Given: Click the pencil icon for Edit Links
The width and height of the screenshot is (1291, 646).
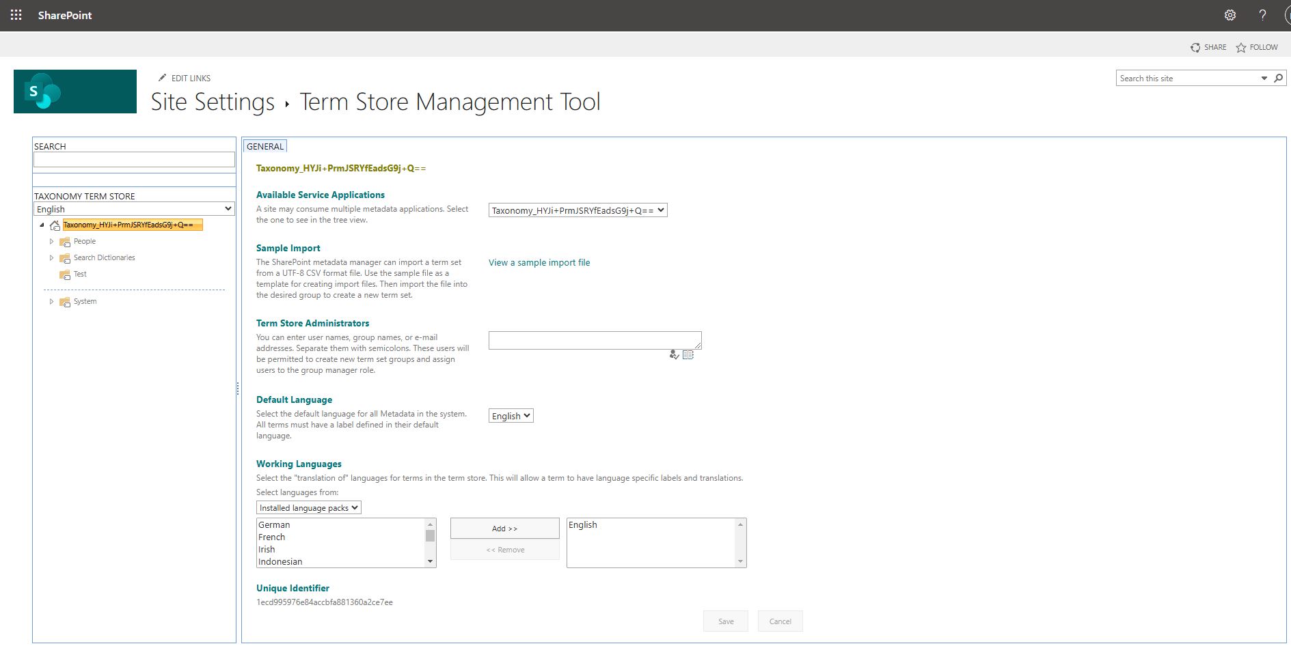Looking at the screenshot, I should (x=162, y=78).
